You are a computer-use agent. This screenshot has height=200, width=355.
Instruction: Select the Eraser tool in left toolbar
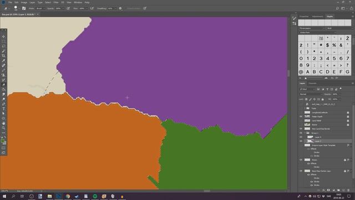(x=3, y=84)
